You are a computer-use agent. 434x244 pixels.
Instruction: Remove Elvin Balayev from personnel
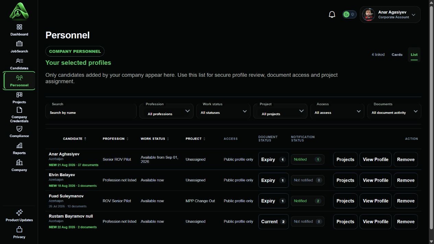tap(406, 180)
